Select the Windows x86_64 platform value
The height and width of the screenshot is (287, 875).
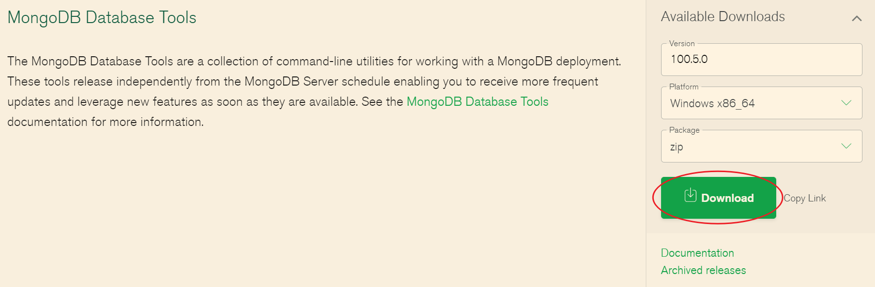[713, 103]
